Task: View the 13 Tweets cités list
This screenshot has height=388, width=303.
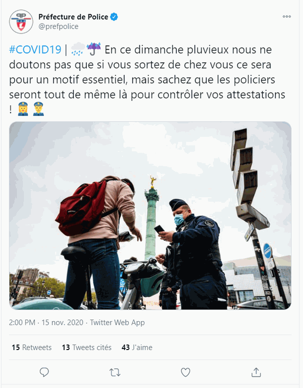Action: tap(86, 347)
